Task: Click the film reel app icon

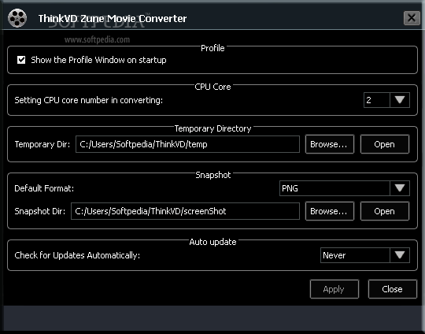Action: click(17, 18)
